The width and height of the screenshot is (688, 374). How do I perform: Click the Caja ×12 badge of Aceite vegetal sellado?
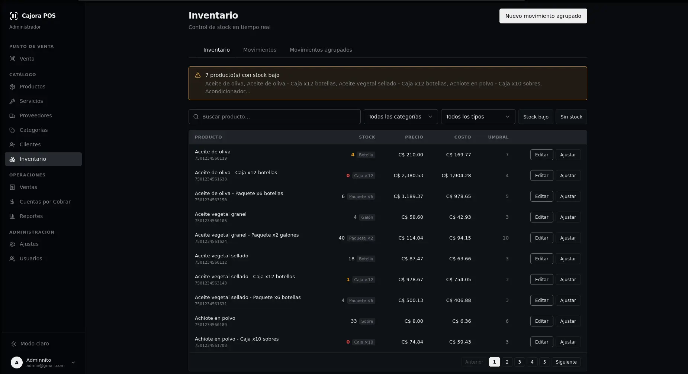click(363, 280)
